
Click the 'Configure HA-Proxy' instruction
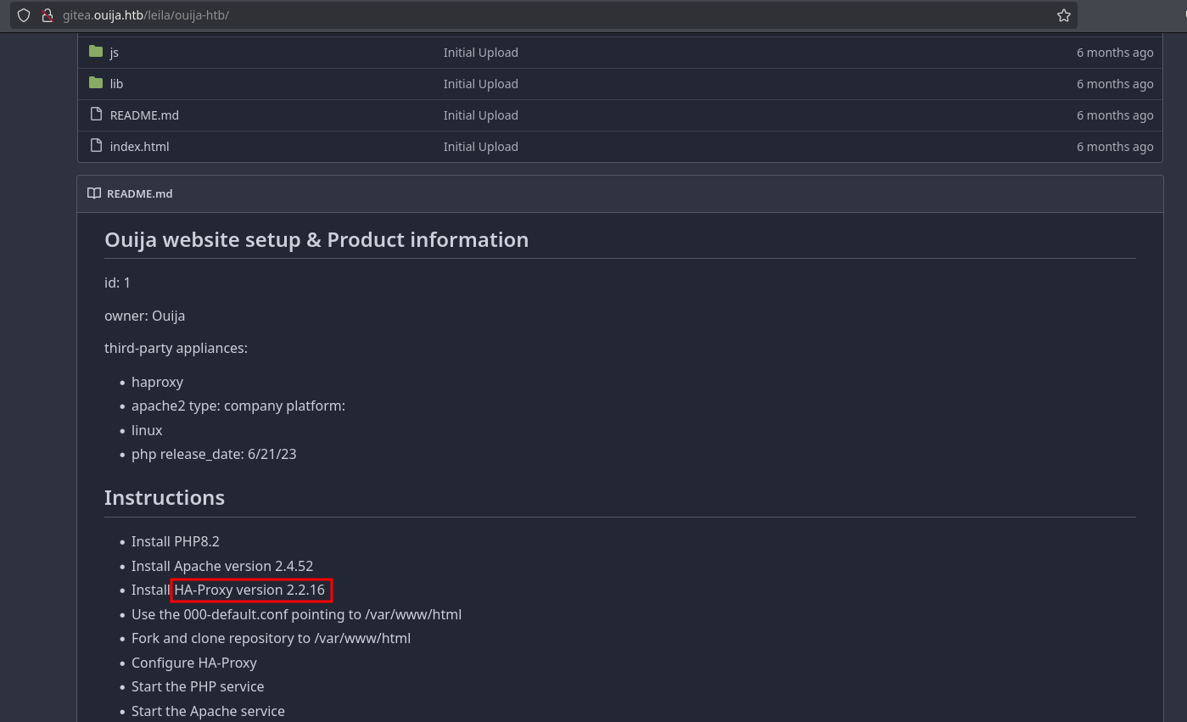pyautogui.click(x=194, y=663)
